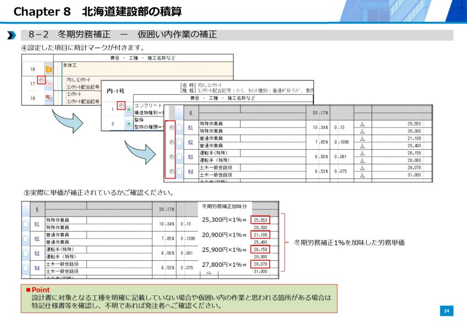Click the pink 内 icon on row 17

click(49, 84)
